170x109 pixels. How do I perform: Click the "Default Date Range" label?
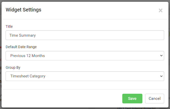coord(21,47)
